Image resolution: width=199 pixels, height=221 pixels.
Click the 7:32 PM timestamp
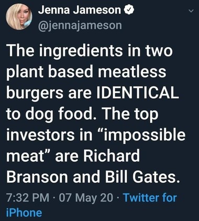28,198
